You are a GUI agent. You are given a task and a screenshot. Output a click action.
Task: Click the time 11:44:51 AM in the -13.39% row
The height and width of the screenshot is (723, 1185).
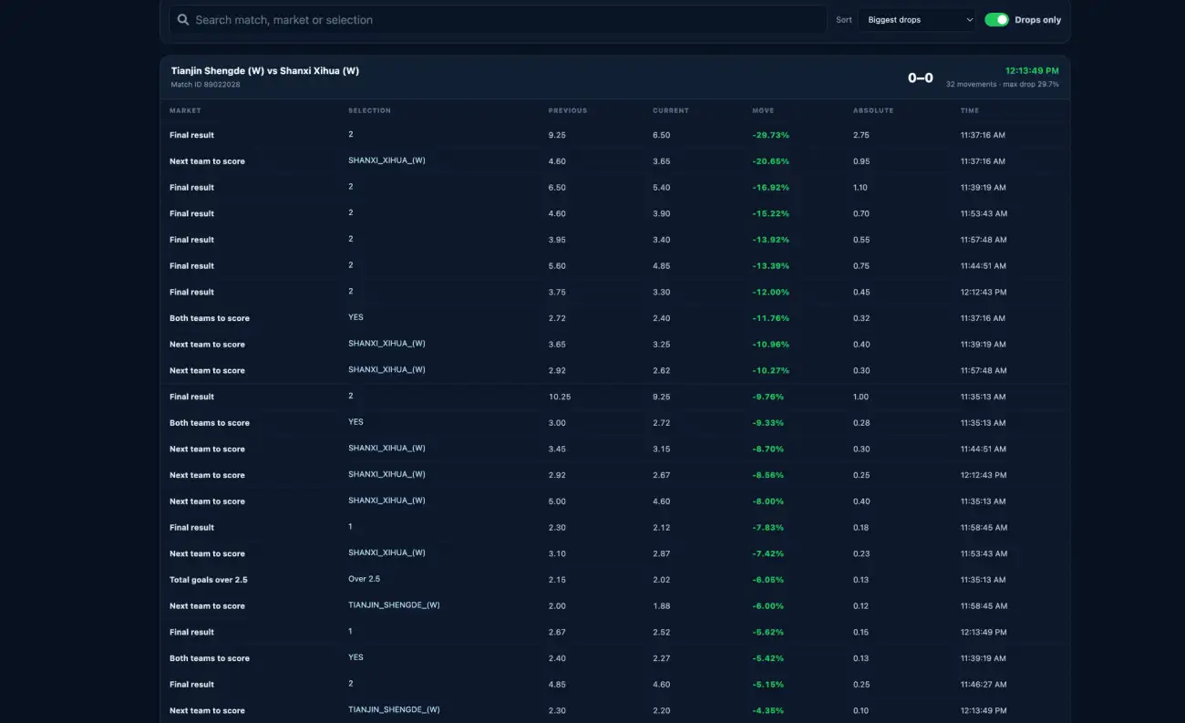tap(984, 266)
